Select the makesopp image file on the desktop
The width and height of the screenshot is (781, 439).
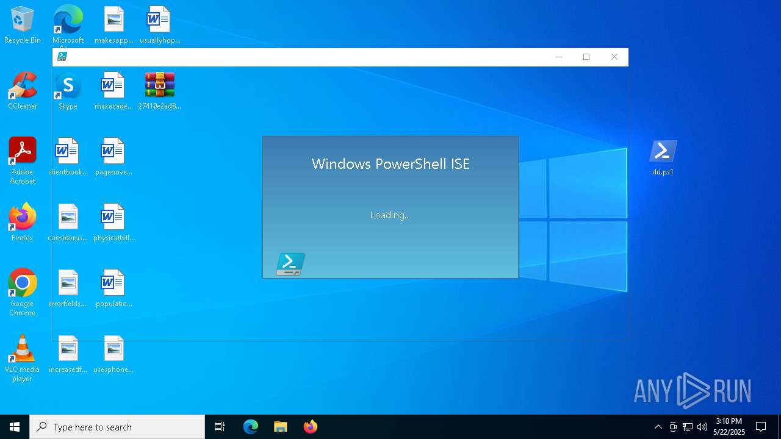(x=113, y=24)
